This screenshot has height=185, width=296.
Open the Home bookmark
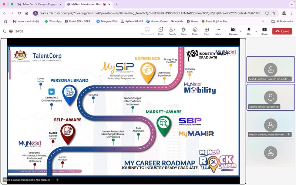click(192, 21)
